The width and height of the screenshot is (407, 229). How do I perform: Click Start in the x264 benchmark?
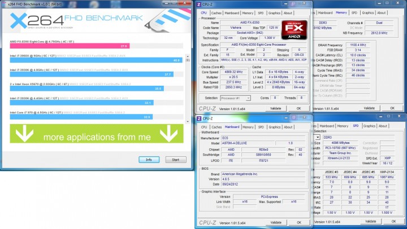tap(176, 160)
